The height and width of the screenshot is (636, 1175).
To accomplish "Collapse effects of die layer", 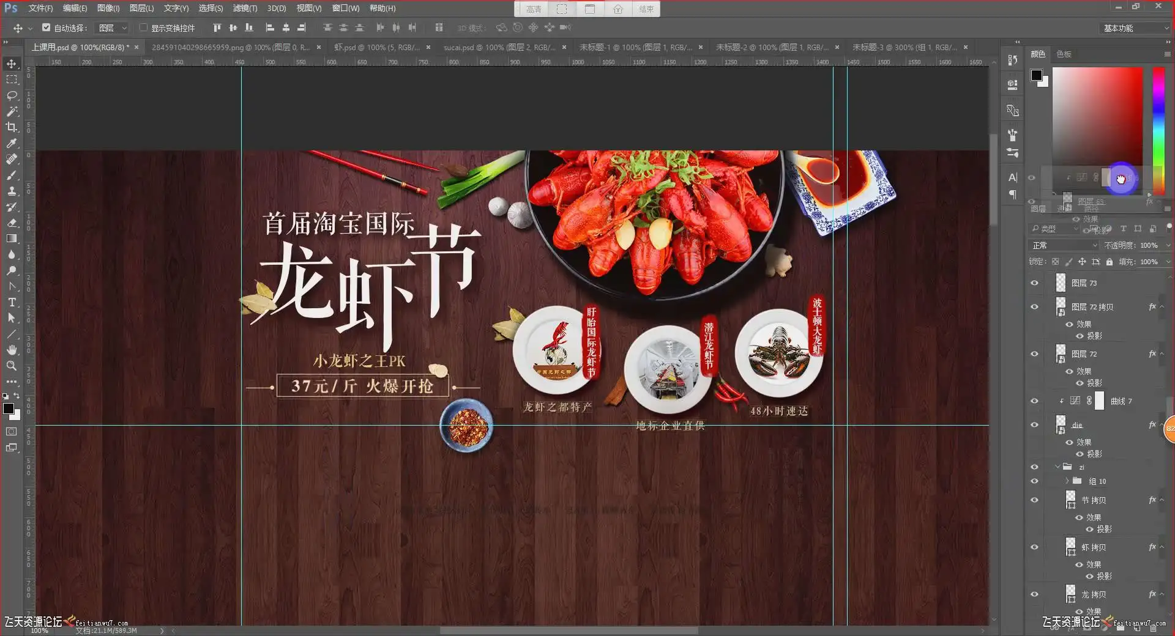I will (x=1162, y=425).
